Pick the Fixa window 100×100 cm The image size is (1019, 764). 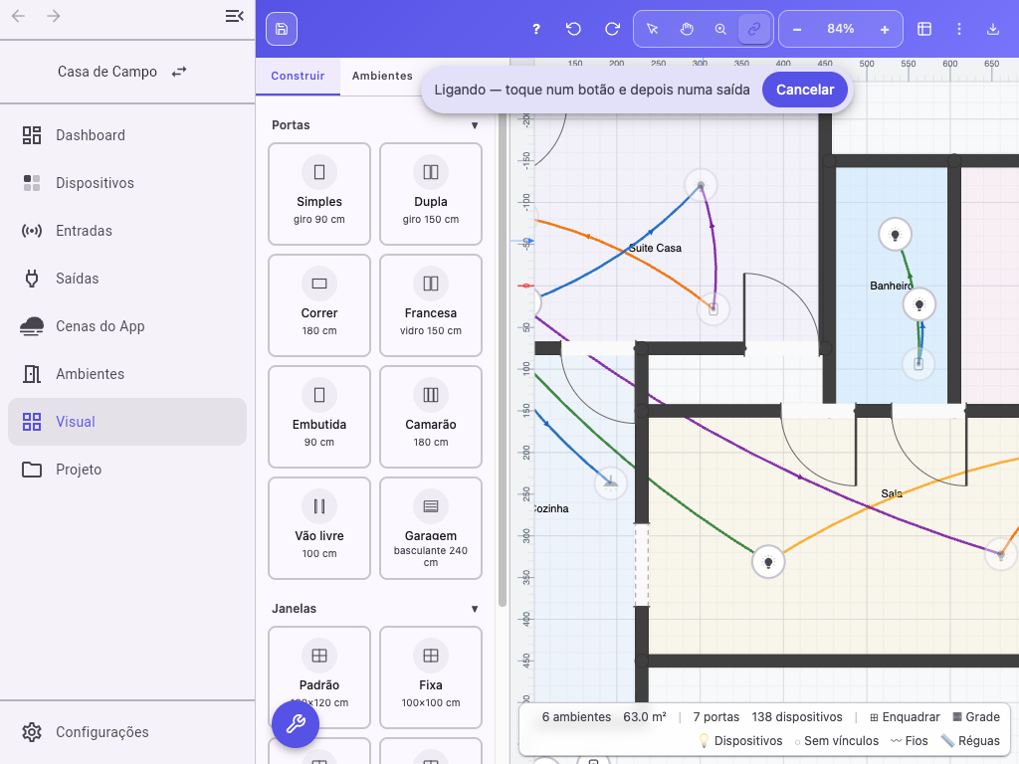[x=431, y=677]
